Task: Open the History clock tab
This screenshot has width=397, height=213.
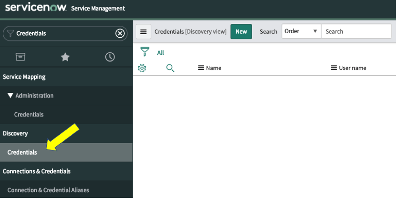Action: click(110, 57)
